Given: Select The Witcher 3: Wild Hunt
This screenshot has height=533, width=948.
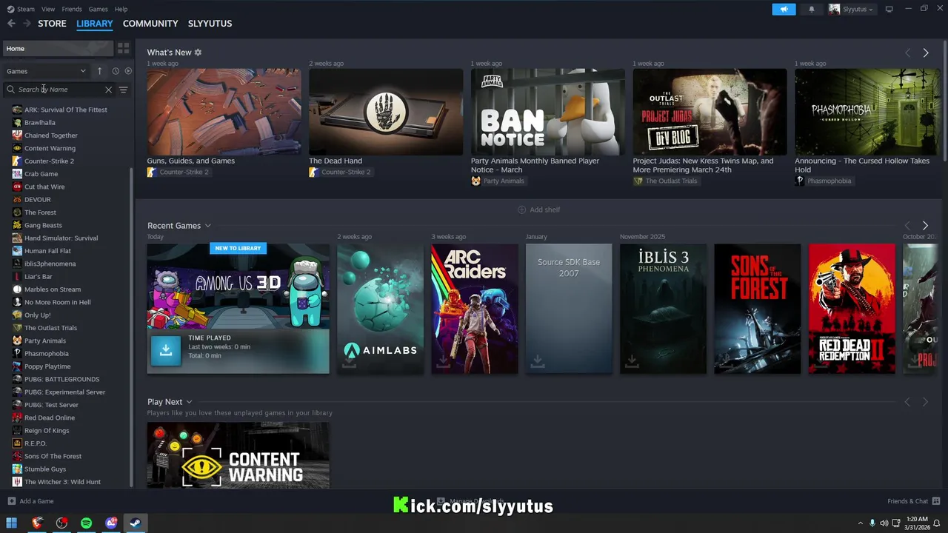Looking at the screenshot, I should (62, 482).
